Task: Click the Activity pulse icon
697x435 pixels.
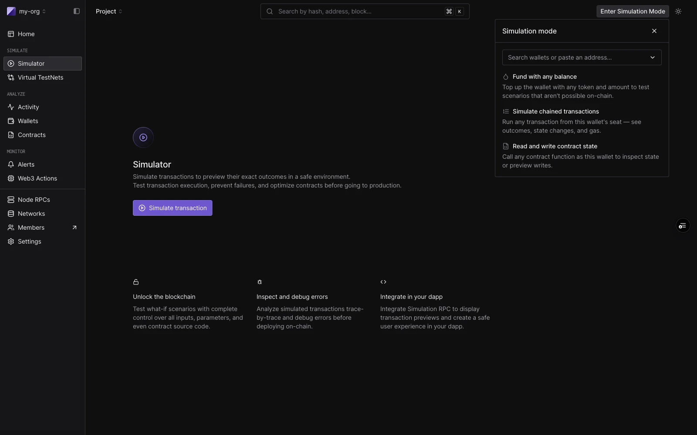Action: (x=11, y=107)
